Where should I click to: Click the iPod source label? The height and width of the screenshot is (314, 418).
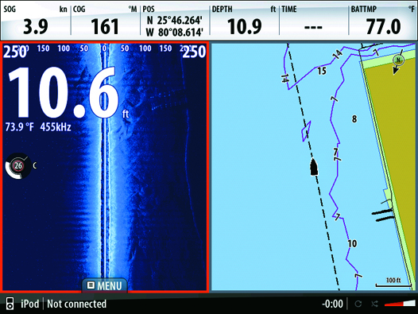point(30,304)
